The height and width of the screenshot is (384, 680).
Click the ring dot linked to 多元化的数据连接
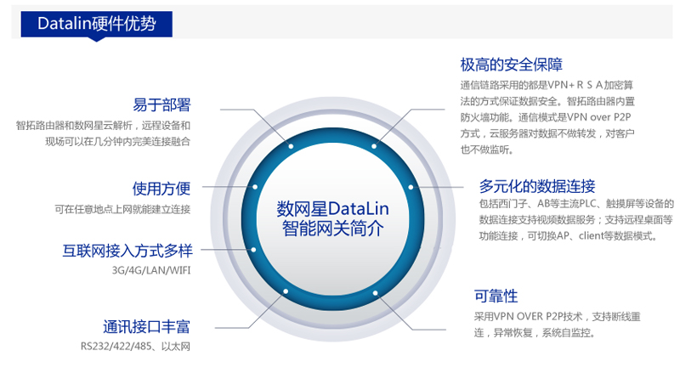coord(411,187)
